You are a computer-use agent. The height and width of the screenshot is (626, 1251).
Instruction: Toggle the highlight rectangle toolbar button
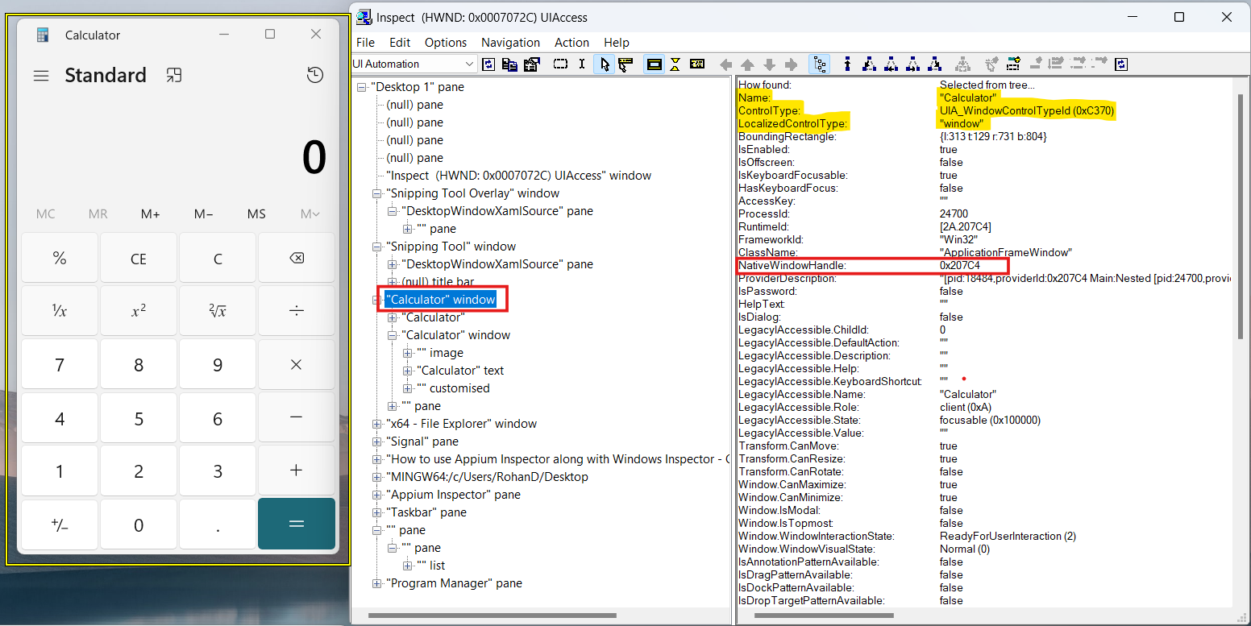click(x=655, y=64)
